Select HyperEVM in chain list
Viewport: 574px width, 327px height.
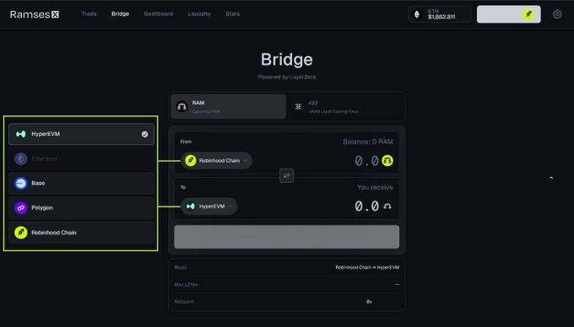pyautogui.click(x=81, y=134)
